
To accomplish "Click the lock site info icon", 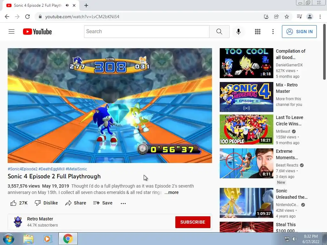I will 40,17.
